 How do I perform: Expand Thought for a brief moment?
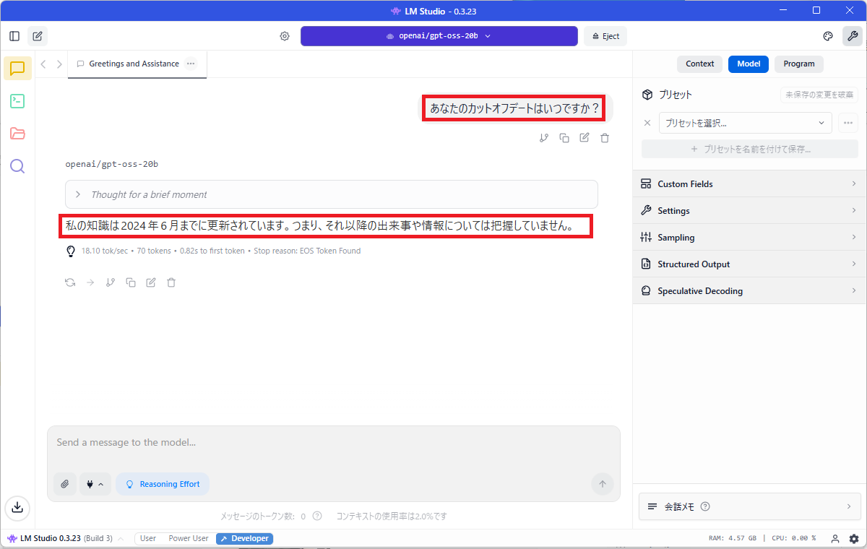(332, 194)
